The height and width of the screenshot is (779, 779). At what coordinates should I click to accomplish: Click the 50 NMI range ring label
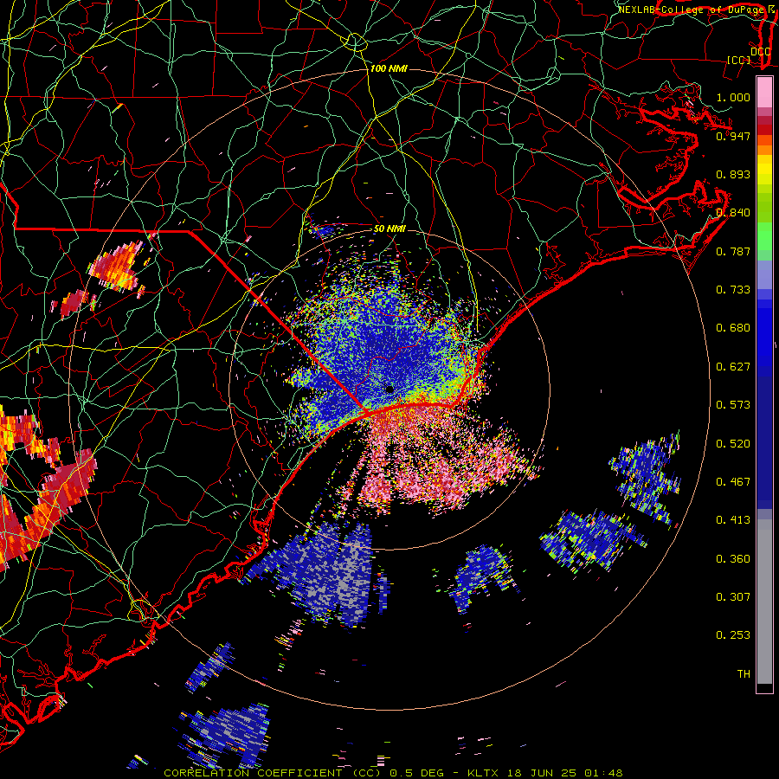click(x=389, y=229)
